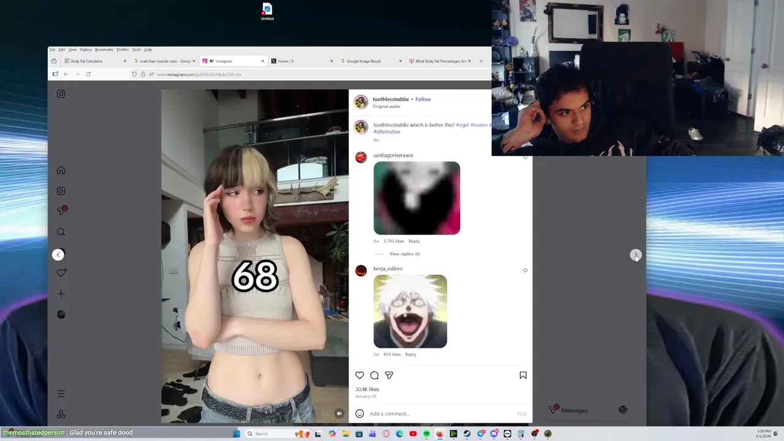Like the post with the heart icon

(x=360, y=375)
